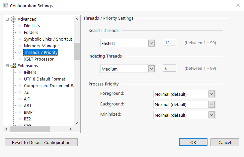
Task: Click the Indexing Threads heading
Action: coord(105,56)
